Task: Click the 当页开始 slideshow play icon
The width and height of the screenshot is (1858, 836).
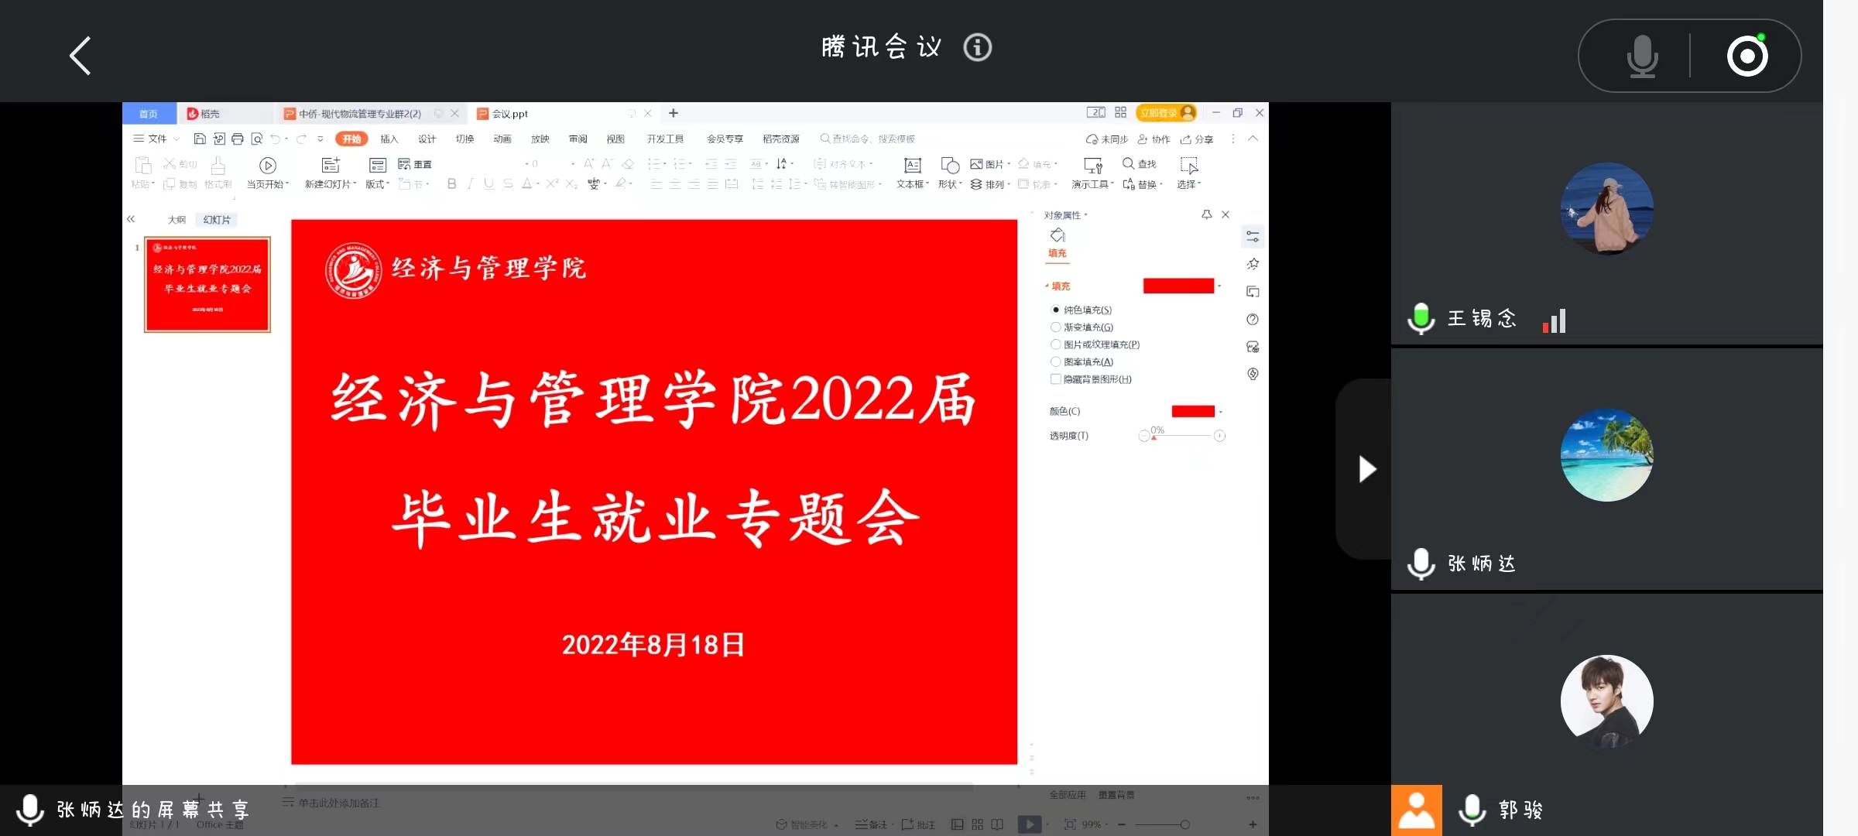Action: [268, 165]
